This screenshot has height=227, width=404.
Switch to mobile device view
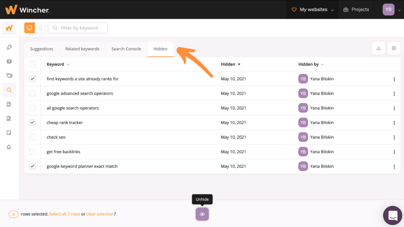tap(40, 28)
